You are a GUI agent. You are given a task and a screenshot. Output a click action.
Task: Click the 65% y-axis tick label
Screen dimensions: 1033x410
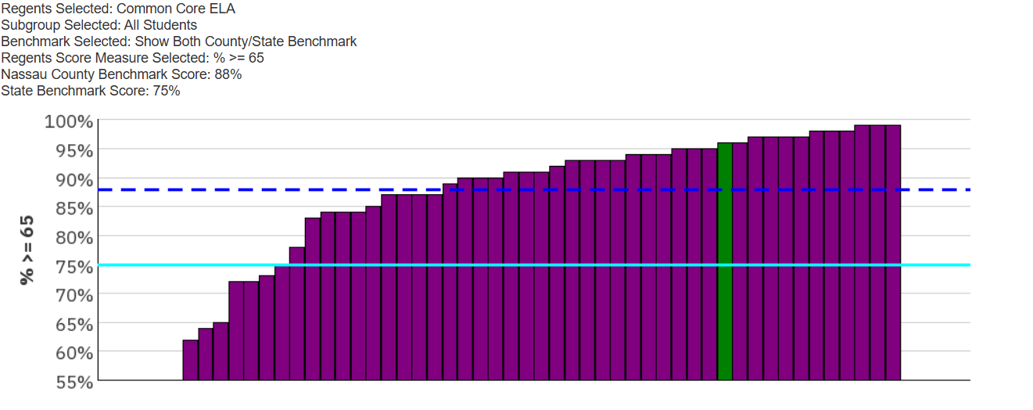tap(74, 325)
